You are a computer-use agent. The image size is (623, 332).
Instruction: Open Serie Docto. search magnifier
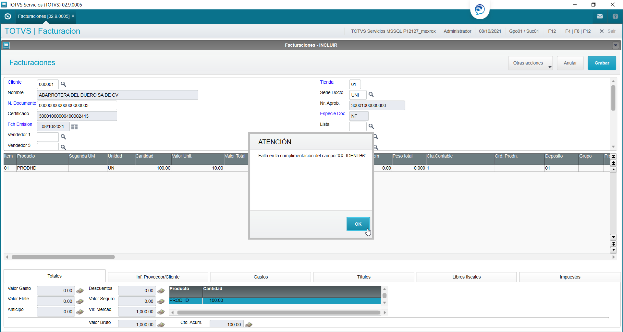371,95
